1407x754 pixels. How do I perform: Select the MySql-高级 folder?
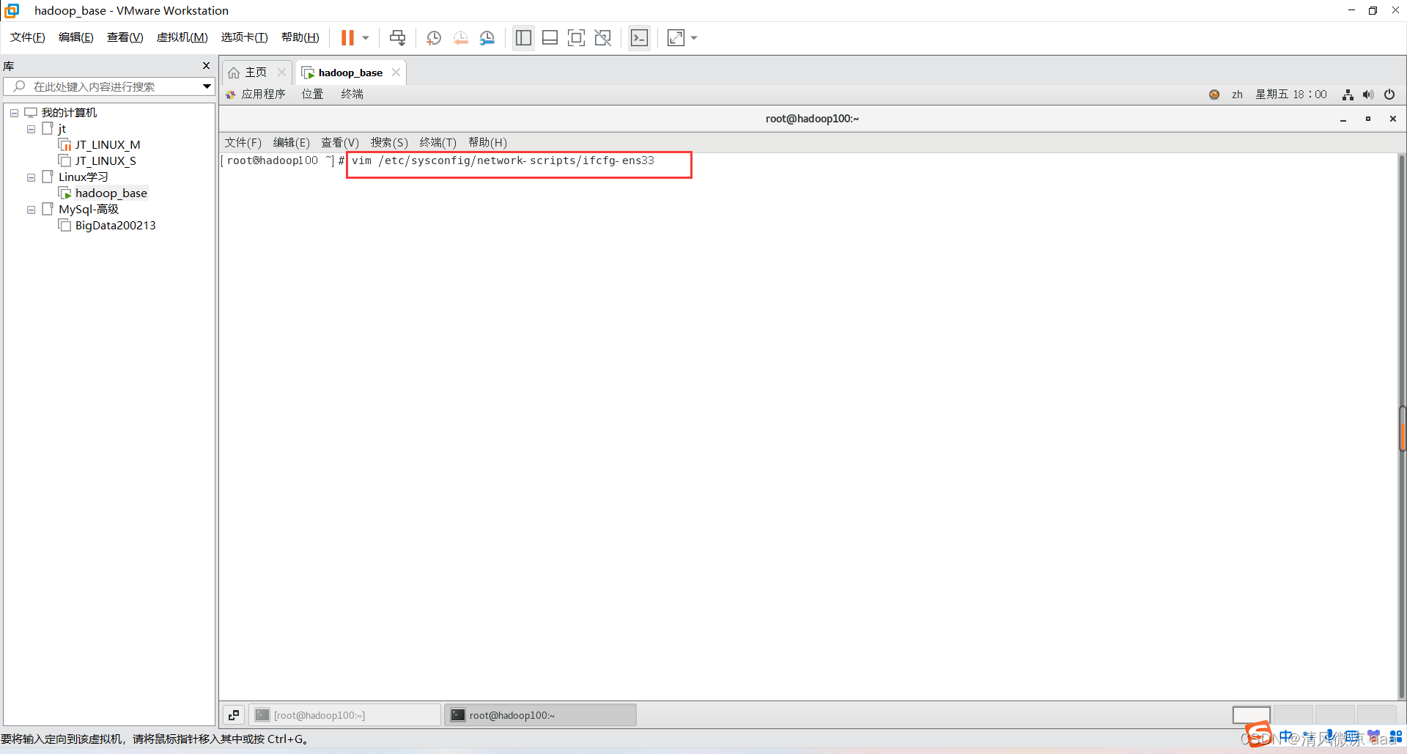click(x=81, y=210)
